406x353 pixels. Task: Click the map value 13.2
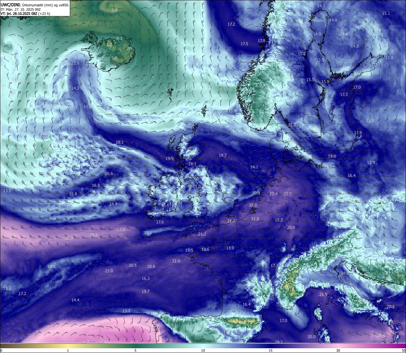(126, 311)
